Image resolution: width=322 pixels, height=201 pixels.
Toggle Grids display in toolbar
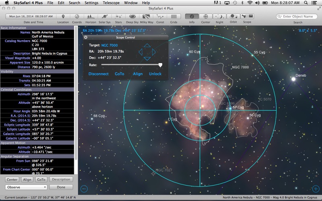pyautogui.click(x=174, y=16)
